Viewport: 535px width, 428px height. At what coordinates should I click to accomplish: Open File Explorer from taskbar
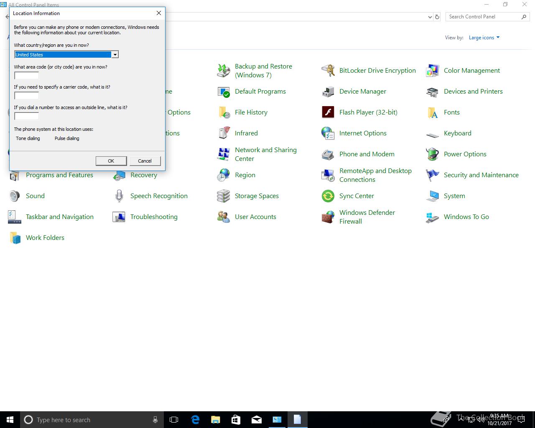point(216,420)
